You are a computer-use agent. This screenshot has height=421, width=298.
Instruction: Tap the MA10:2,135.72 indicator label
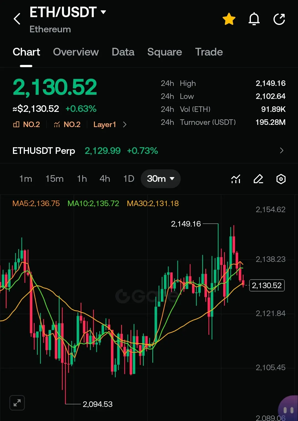[93, 204]
